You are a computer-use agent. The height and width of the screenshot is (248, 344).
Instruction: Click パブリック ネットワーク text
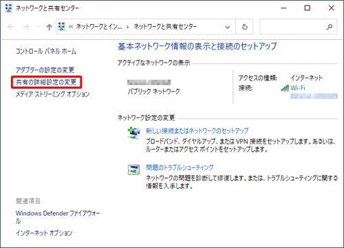point(154,91)
